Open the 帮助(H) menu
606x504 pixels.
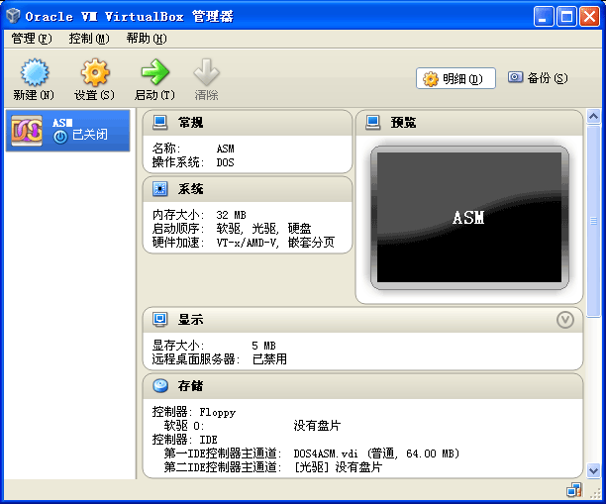pyautogui.click(x=147, y=39)
